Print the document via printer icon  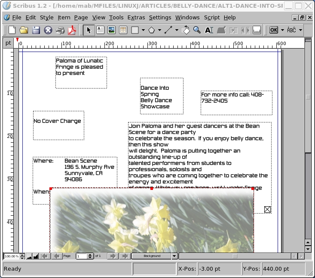pyautogui.click(x=60, y=30)
